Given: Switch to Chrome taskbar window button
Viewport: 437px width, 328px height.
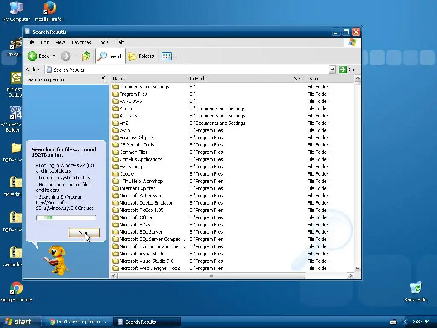Looking at the screenshot, I should tap(79, 322).
